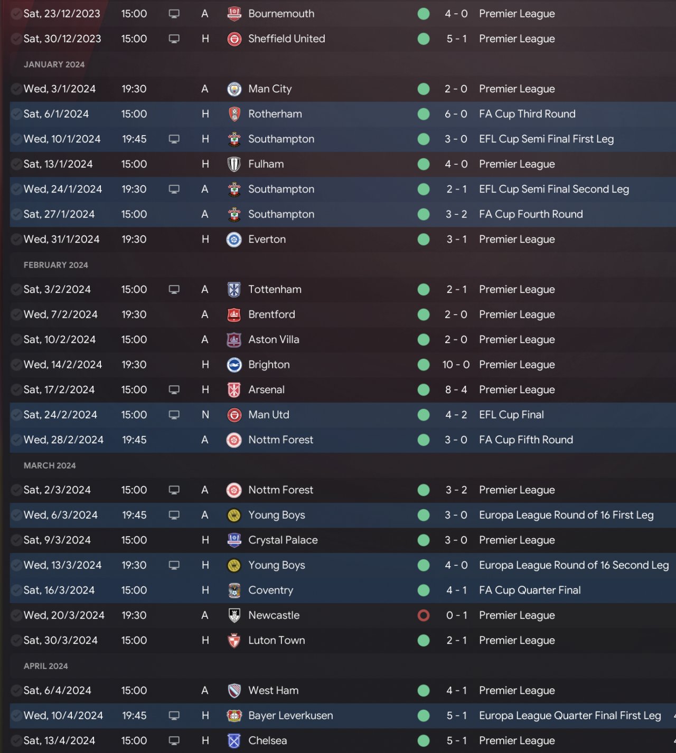Click the Brighton club badge

[x=234, y=365]
